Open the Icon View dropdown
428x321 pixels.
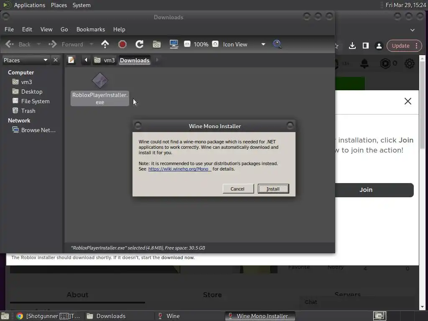click(244, 44)
